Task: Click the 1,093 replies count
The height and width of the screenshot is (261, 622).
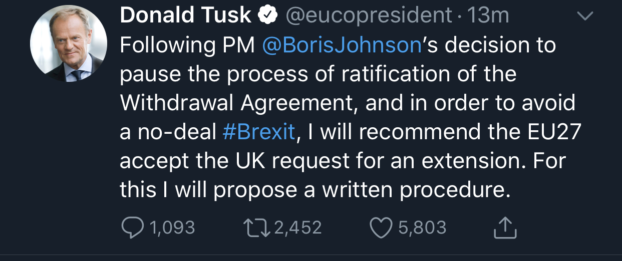Action: [x=172, y=228]
